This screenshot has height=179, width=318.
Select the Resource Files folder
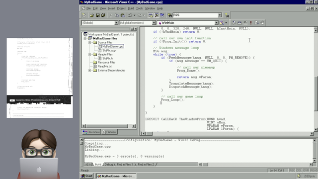pos(106,63)
